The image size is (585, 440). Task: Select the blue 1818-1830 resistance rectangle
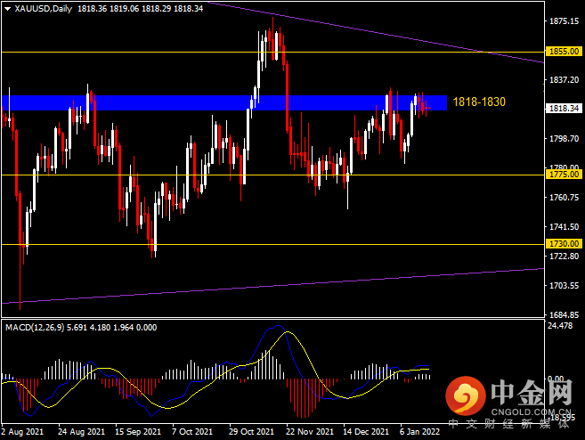point(224,103)
